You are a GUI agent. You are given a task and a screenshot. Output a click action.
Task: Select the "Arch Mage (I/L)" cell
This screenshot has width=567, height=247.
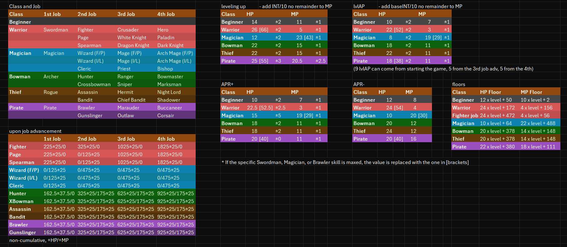pyautogui.click(x=174, y=61)
